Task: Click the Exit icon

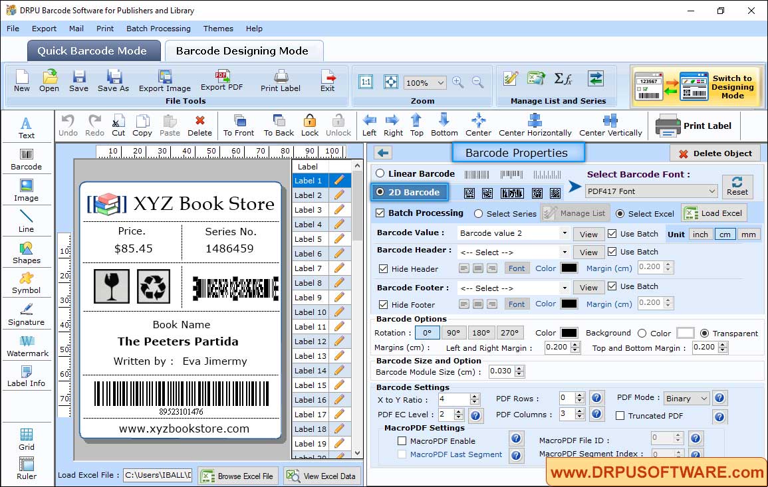Action: [x=327, y=81]
